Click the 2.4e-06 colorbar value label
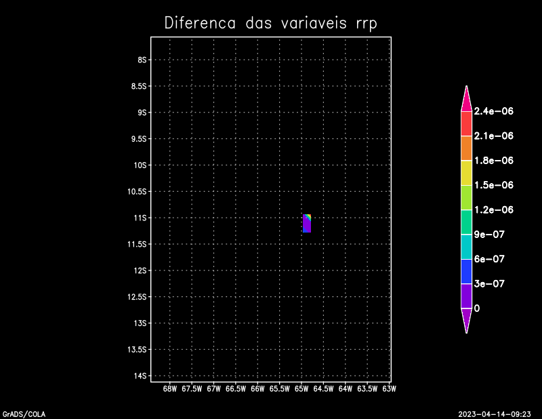542x419 pixels. pos(493,111)
